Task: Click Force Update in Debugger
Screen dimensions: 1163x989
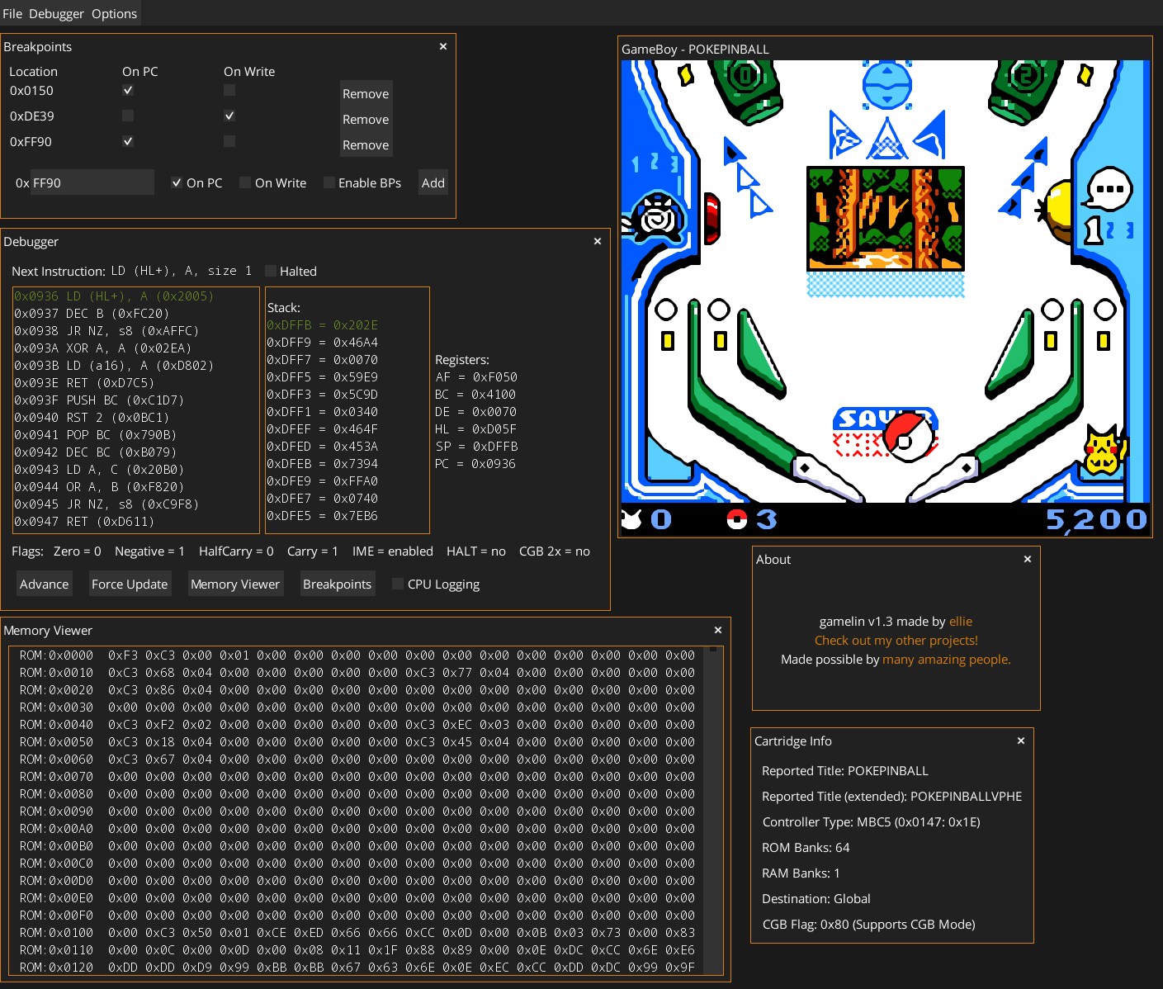Action: tap(130, 584)
